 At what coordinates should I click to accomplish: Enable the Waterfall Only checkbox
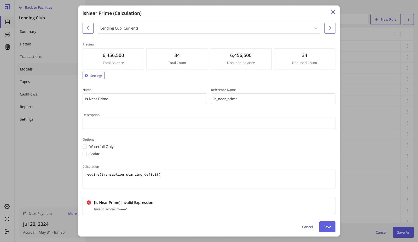85,147
